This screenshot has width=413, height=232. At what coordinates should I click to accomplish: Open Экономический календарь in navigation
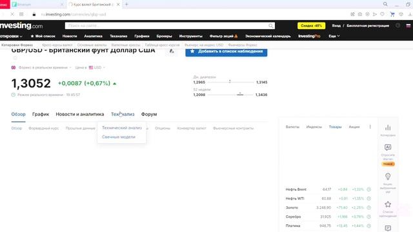pyautogui.click(x=268, y=36)
